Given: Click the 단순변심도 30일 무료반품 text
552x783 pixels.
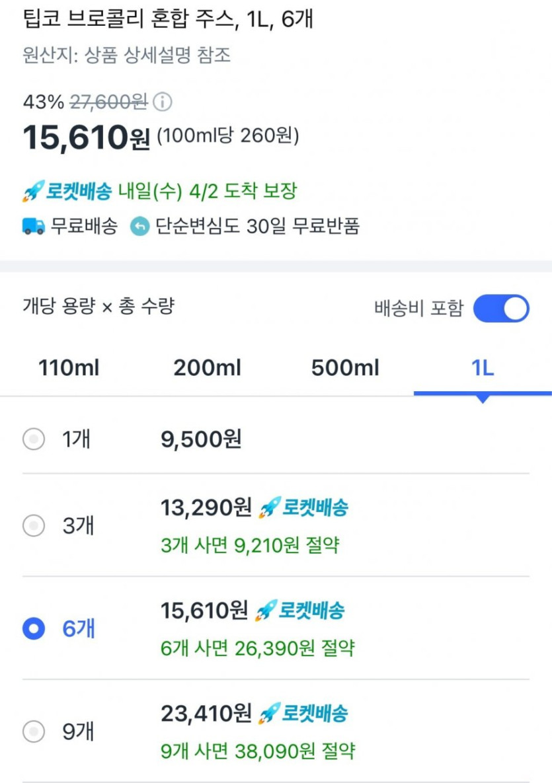Looking at the screenshot, I should 258,227.
